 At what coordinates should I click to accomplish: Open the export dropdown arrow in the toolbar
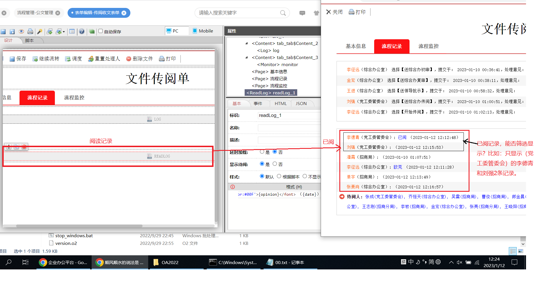pos(63,31)
